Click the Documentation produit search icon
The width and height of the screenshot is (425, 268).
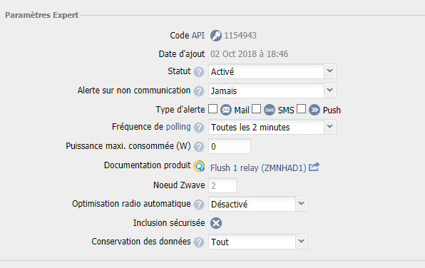[x=199, y=166]
